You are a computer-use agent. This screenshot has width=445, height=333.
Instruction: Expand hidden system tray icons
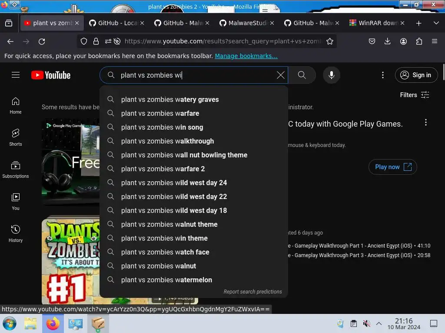coord(379,323)
